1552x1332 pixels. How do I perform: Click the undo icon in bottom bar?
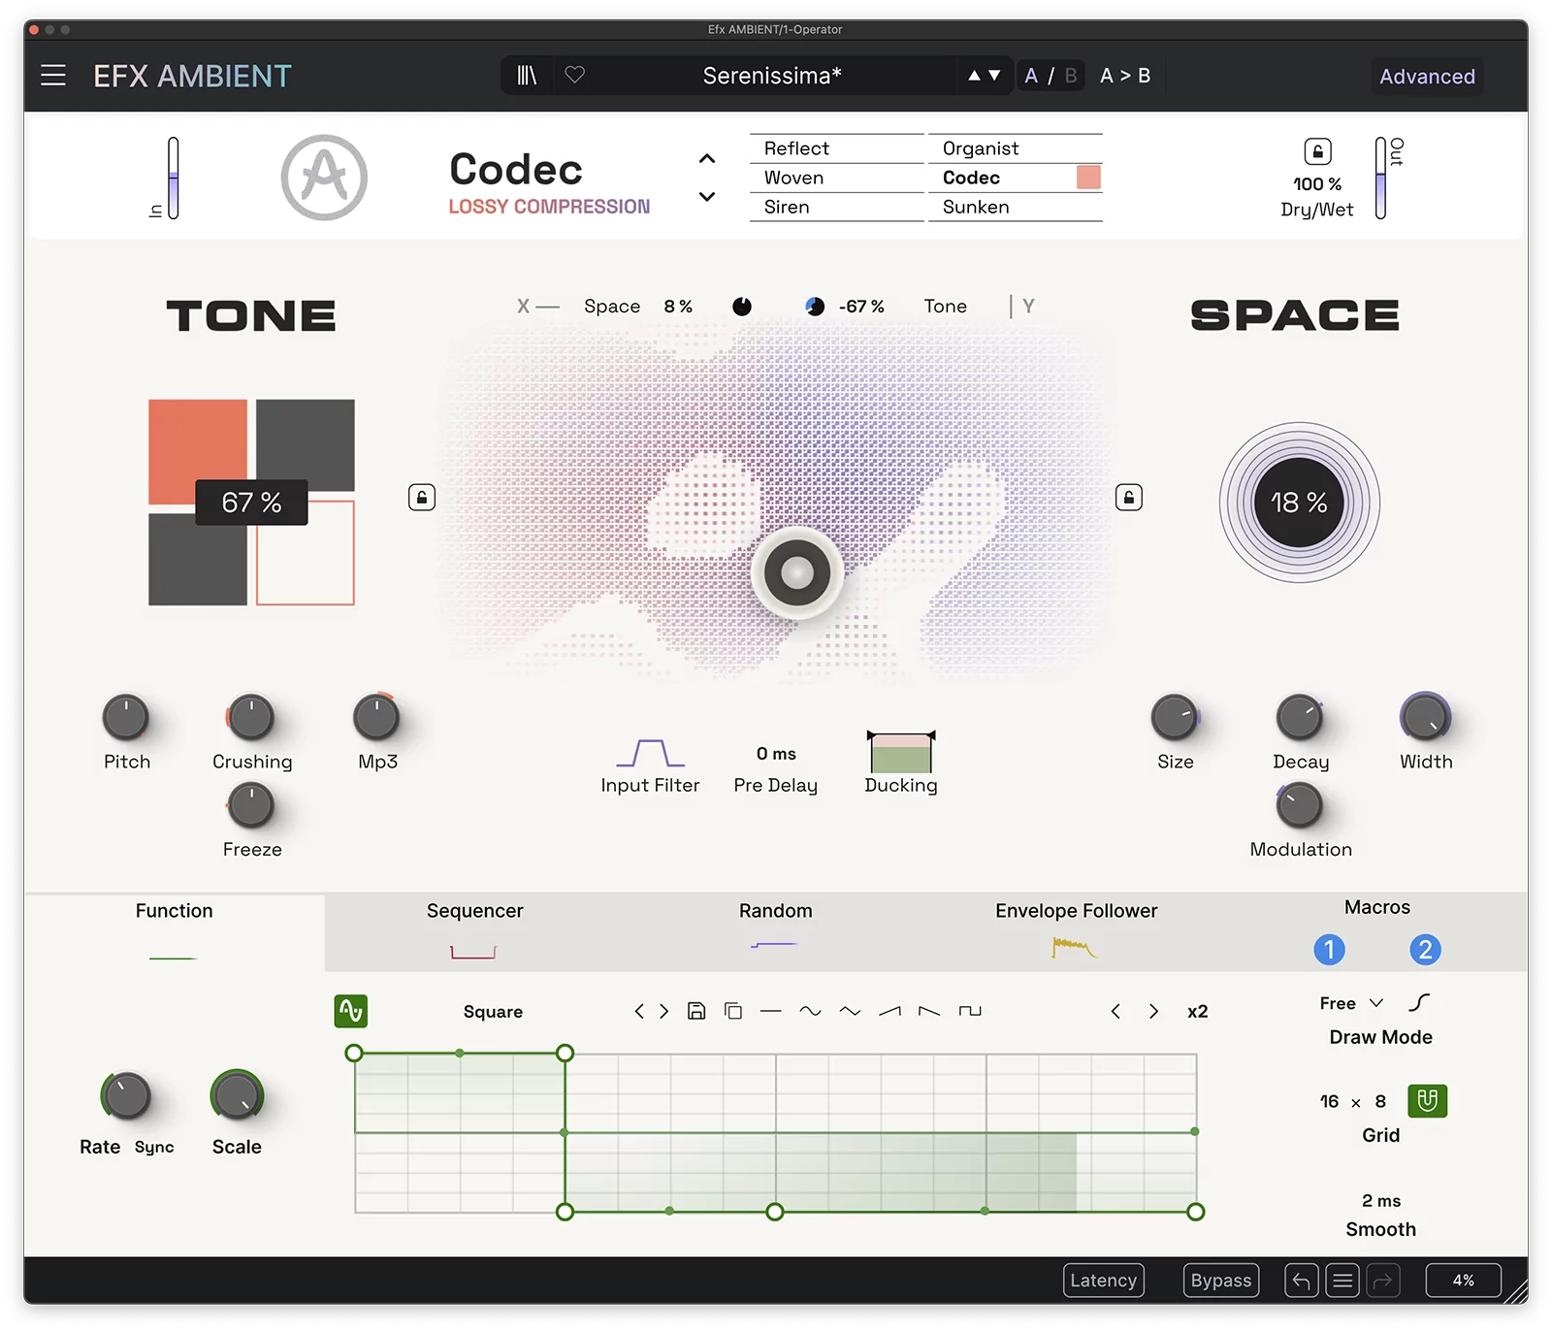click(x=1301, y=1280)
